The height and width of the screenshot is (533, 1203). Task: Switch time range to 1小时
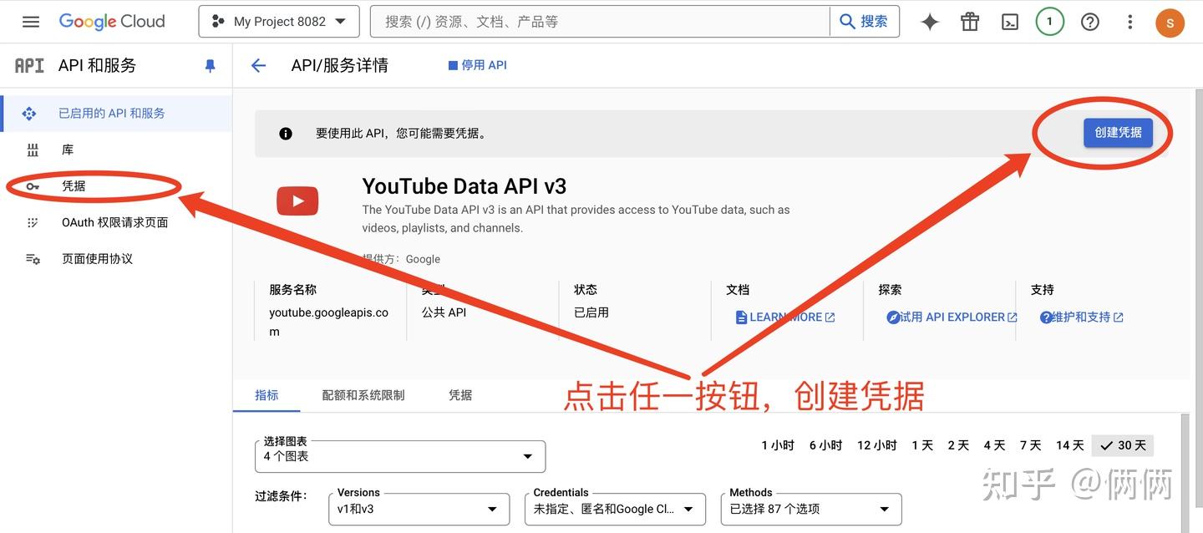coord(777,444)
